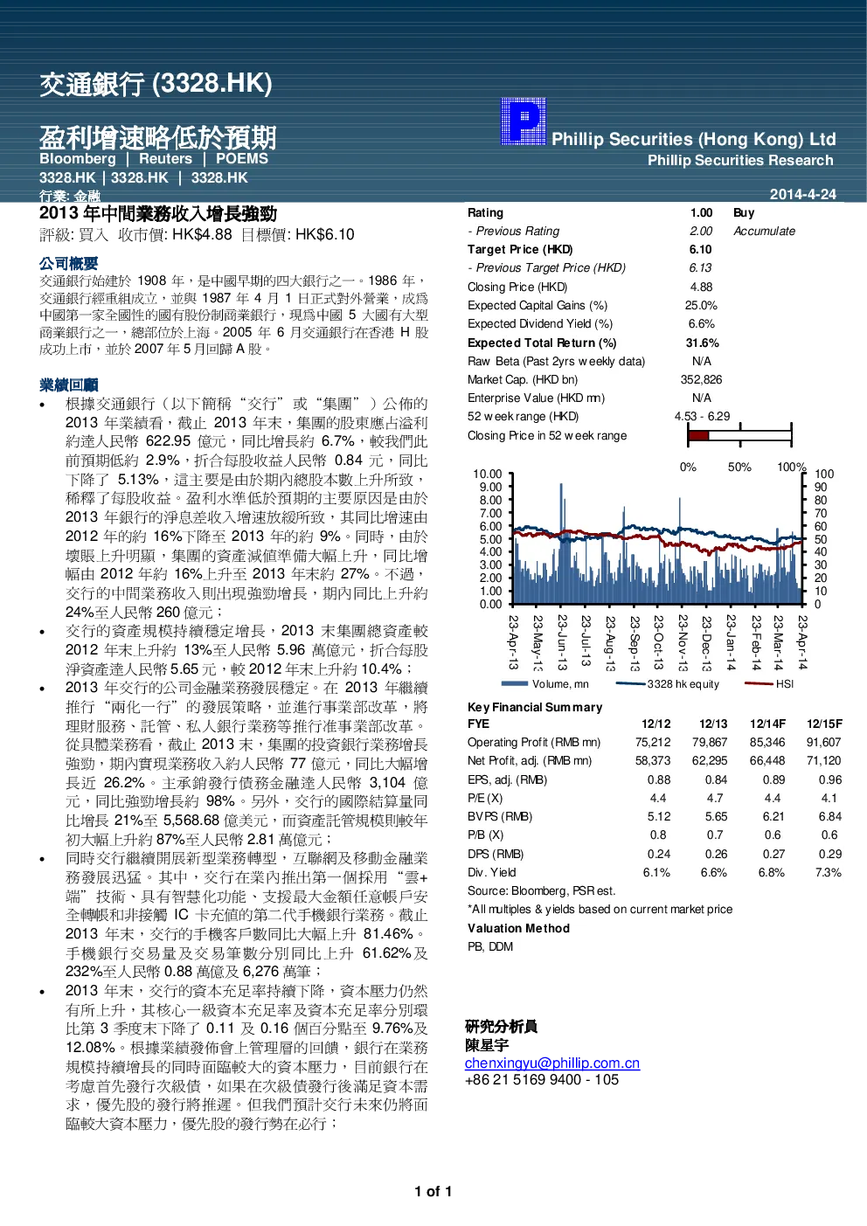This screenshot has height=1226, width=867.
Task: Select the 'Source: Bloomberg, PSR est.' note
Action: click(x=541, y=890)
